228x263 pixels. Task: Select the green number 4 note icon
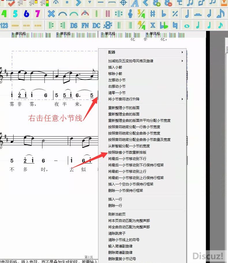(4, 14)
